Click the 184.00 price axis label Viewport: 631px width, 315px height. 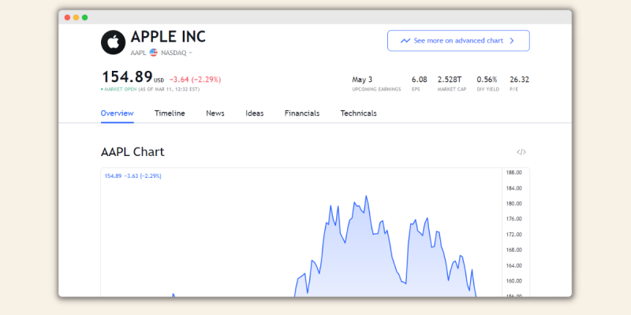click(x=514, y=188)
